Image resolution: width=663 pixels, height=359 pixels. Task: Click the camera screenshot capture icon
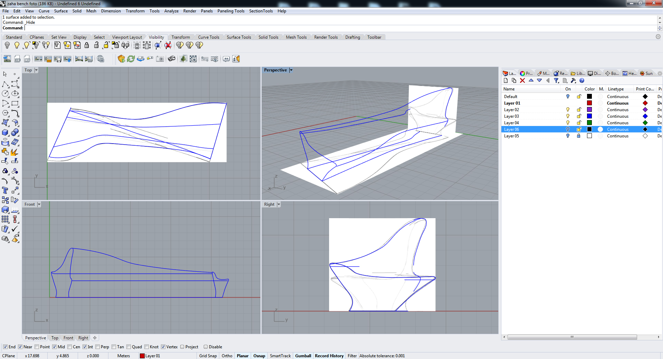coord(160,59)
